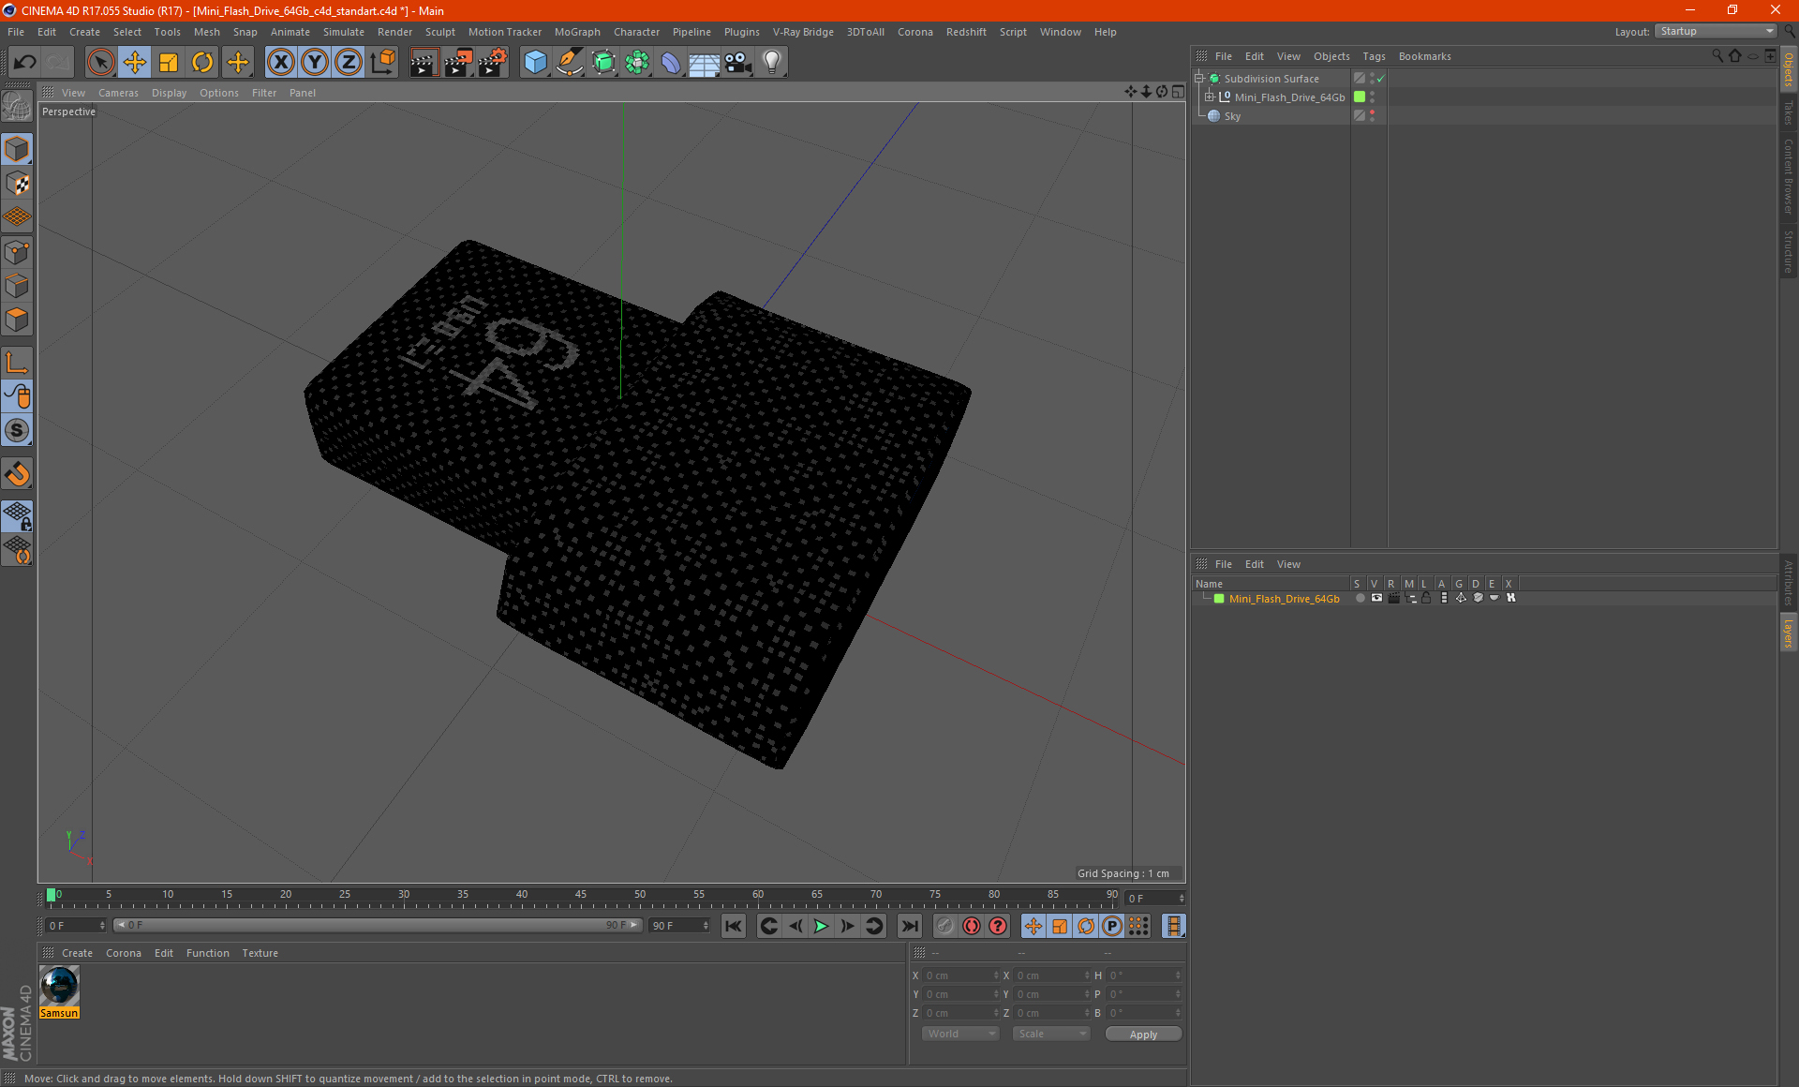This screenshot has height=1087, width=1799.
Task: Go to end of animation
Action: click(910, 926)
